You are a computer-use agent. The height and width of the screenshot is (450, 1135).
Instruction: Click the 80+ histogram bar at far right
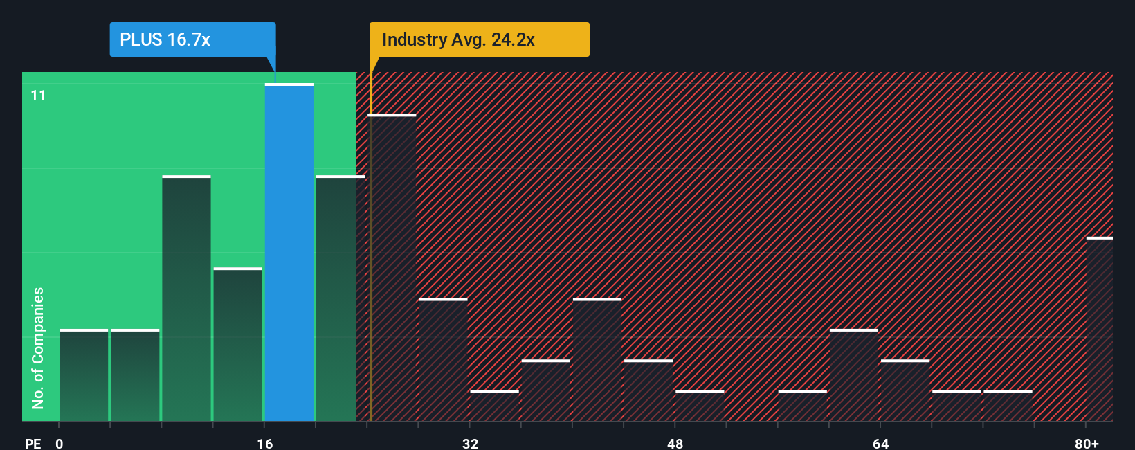[1099, 329]
